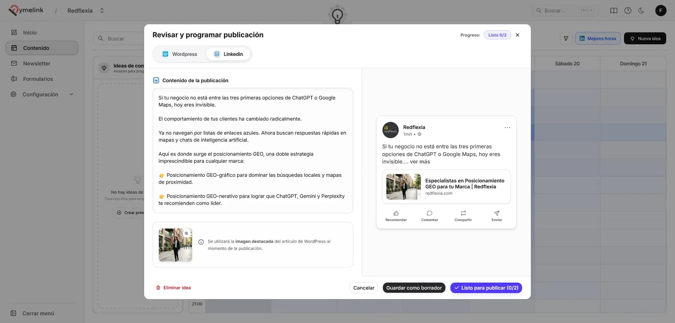Click the Sábado 20 column header
The height and width of the screenshot is (323, 675).
tap(567, 64)
